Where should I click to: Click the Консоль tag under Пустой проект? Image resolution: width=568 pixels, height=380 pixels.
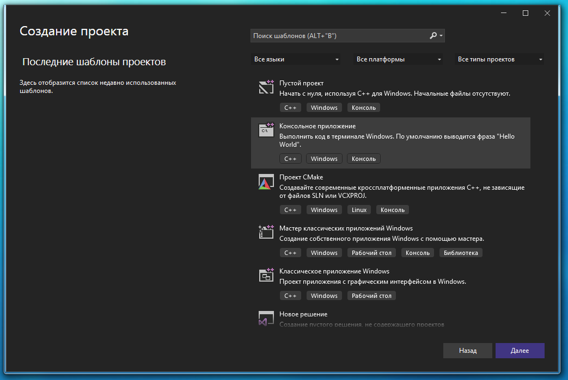pos(364,108)
